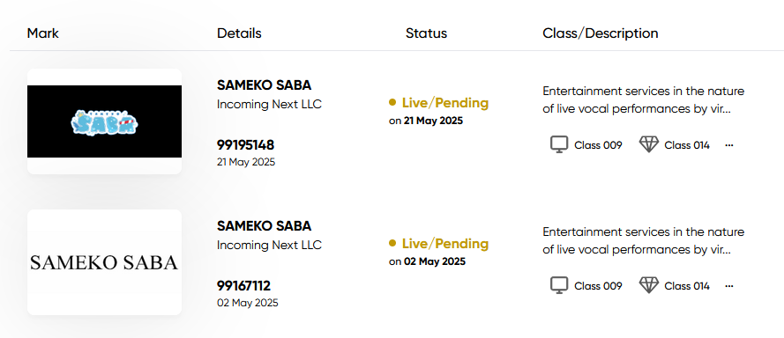
Task: Click the yellow status dot beside second Live/Pending
Action: click(x=392, y=243)
